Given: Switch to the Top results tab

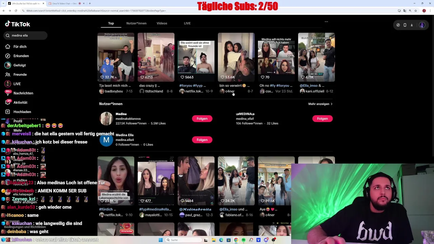Looking at the screenshot, I should tap(111, 23).
